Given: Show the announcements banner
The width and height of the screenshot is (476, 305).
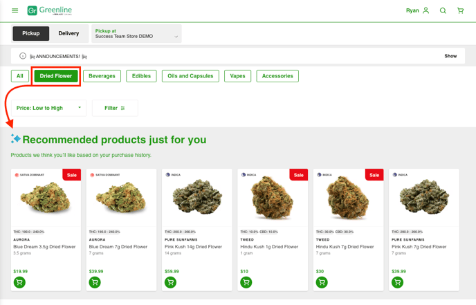Looking at the screenshot, I should [450, 56].
